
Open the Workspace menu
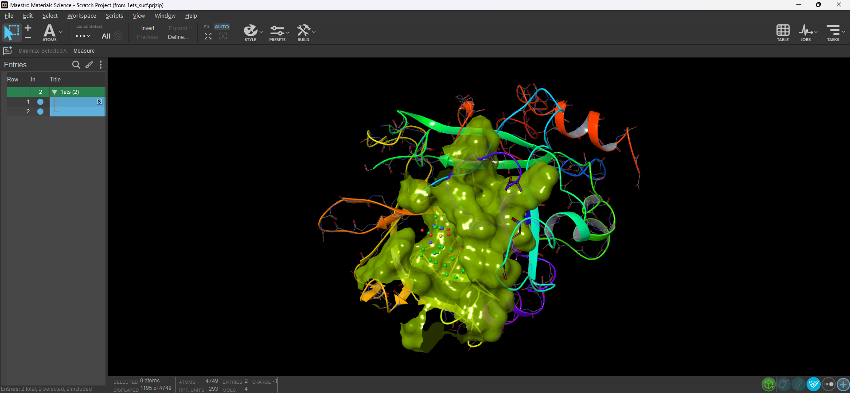coord(82,16)
